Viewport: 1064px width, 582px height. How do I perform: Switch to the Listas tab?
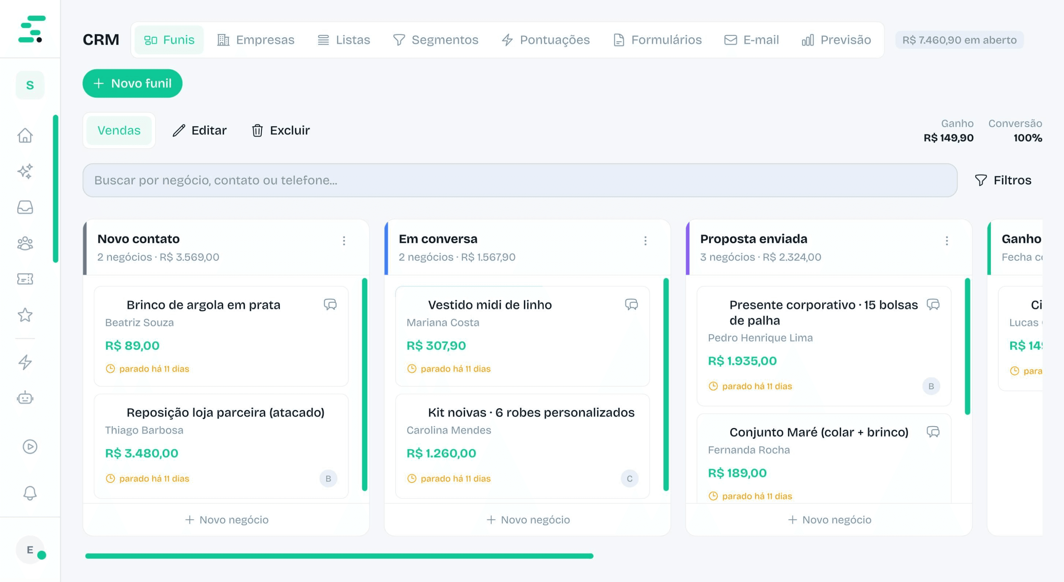click(344, 40)
